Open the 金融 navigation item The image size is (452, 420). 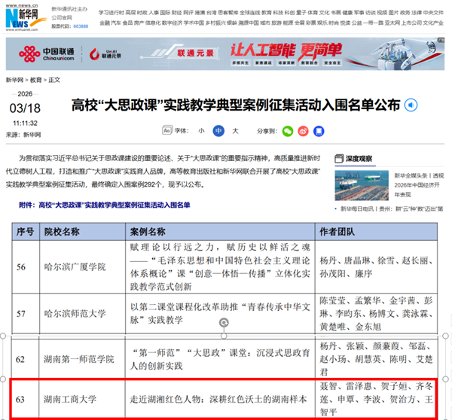pyautogui.click(x=105, y=23)
